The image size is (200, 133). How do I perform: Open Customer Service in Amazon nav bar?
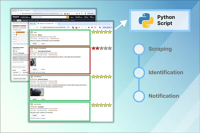(57, 20)
